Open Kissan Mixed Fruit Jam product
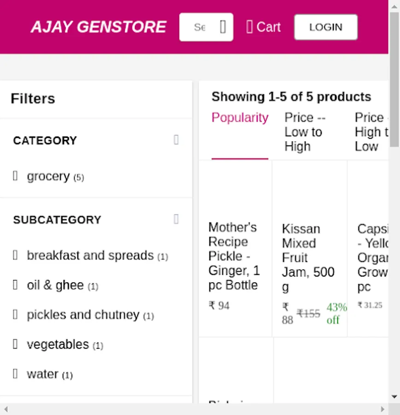 tap(308, 257)
